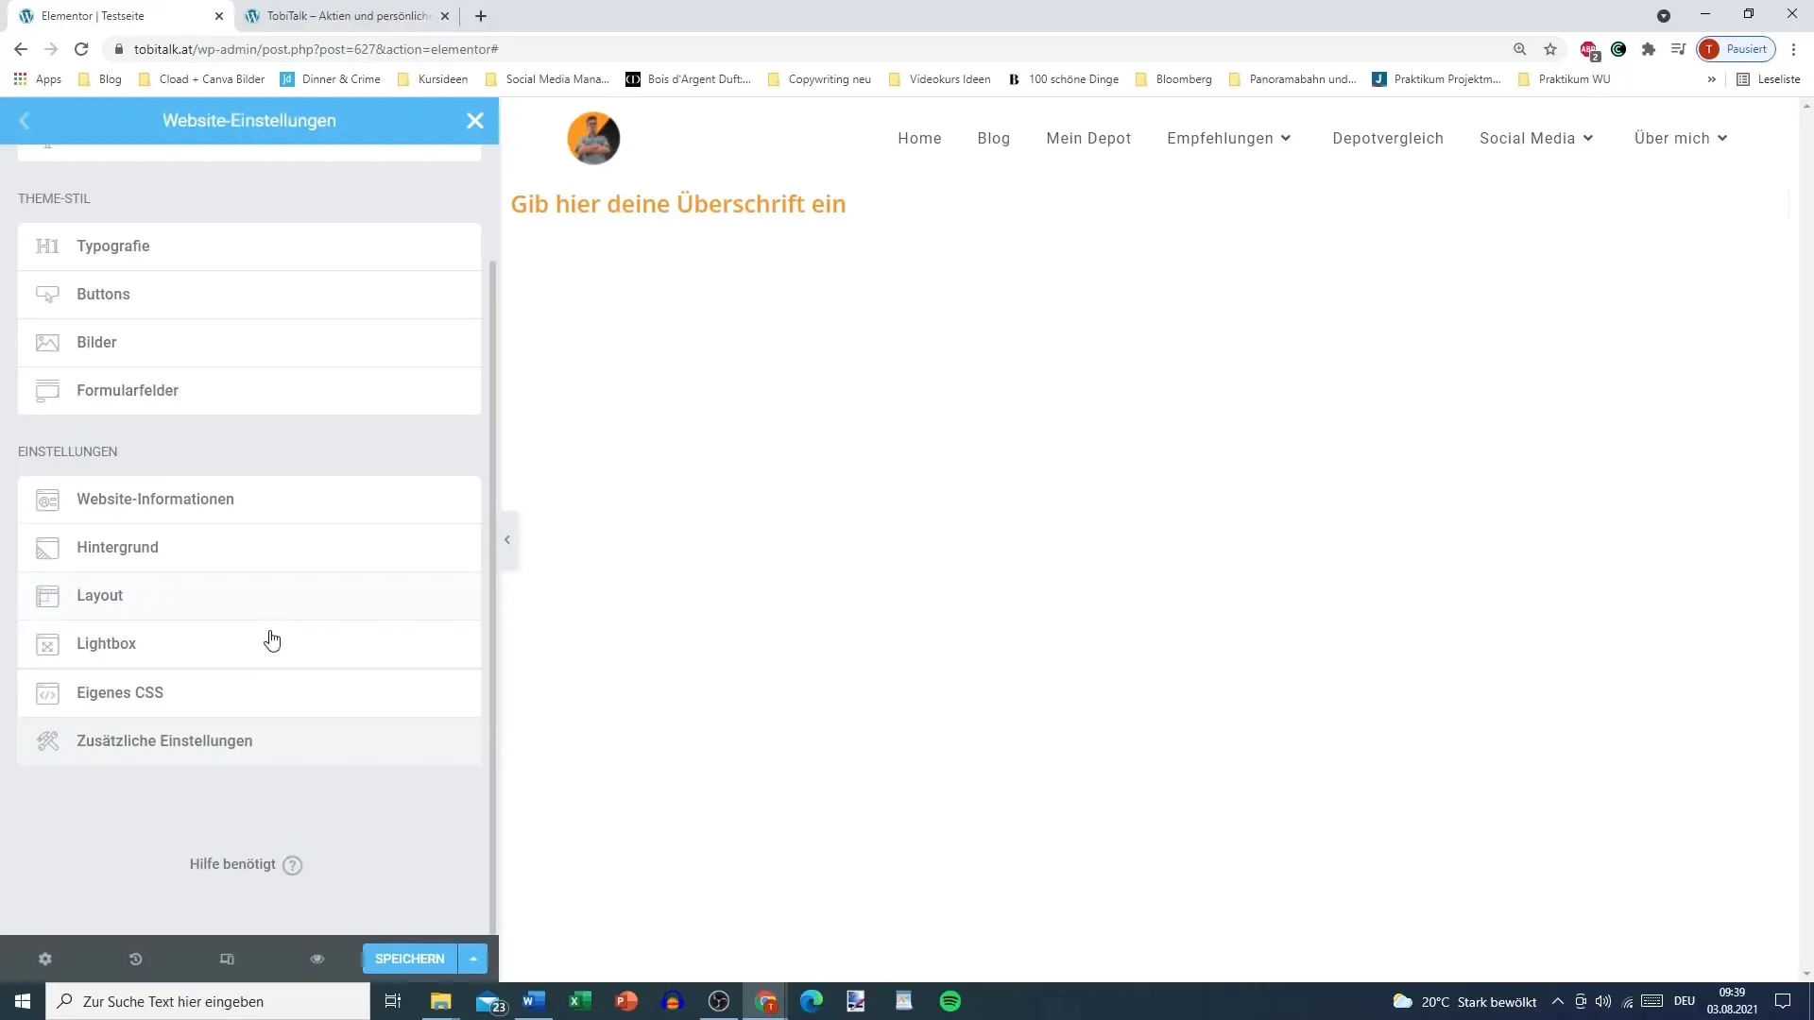
Task: Select the heading 'Gib hier deine Überschrift ein'
Action: (678, 204)
